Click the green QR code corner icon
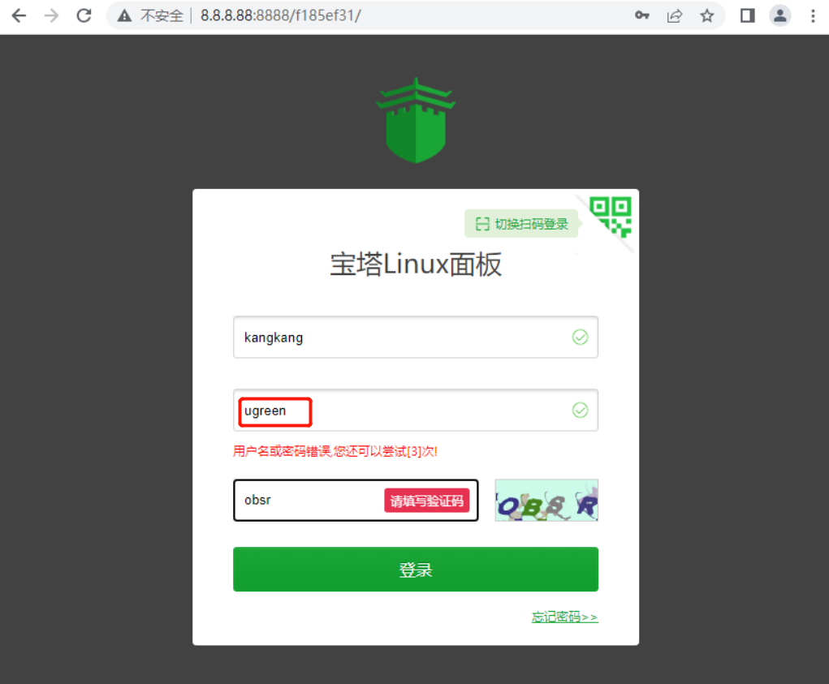829x684 pixels. 610,217
